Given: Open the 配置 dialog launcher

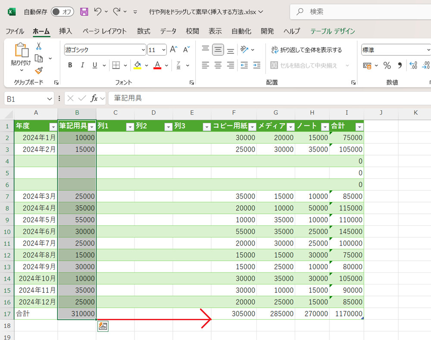Looking at the screenshot, I should pos(353,82).
